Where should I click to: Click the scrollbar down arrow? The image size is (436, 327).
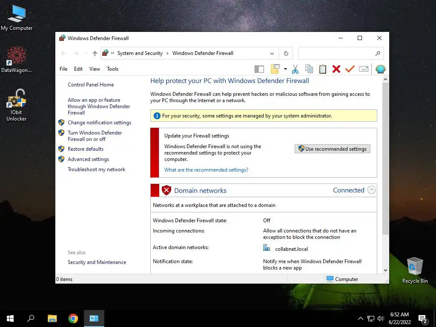[x=385, y=270]
